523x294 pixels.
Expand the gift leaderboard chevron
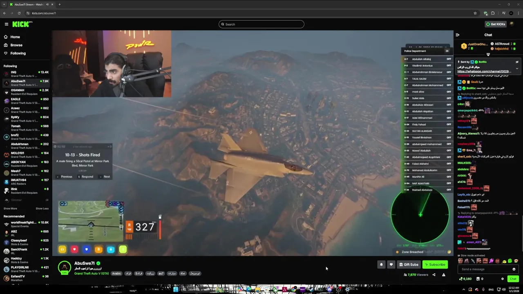tap(488, 54)
